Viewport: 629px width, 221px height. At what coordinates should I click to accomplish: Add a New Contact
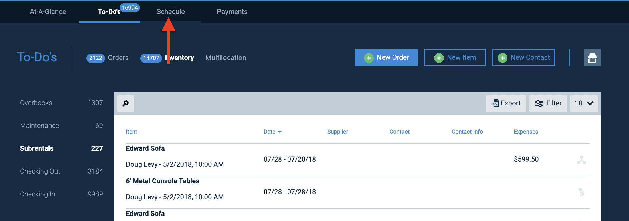[524, 58]
